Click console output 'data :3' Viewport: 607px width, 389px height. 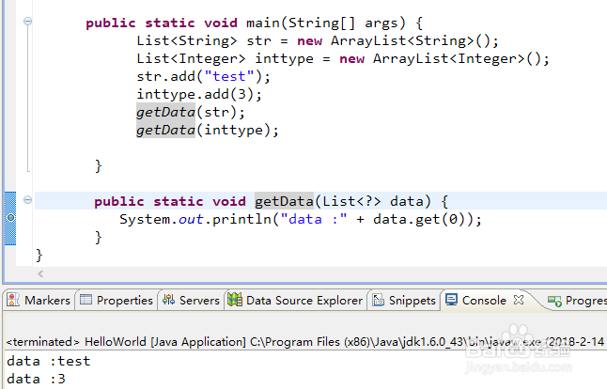click(x=36, y=379)
